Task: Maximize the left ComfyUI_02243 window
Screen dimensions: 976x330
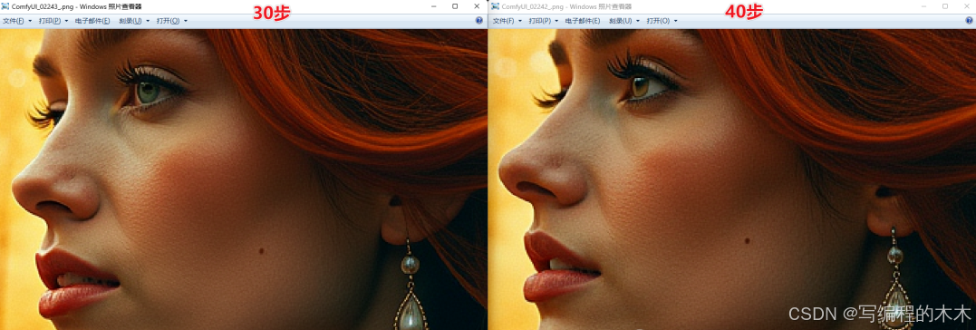Action: [455, 6]
